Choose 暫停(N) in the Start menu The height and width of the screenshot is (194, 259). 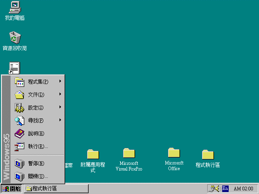pos(37,163)
